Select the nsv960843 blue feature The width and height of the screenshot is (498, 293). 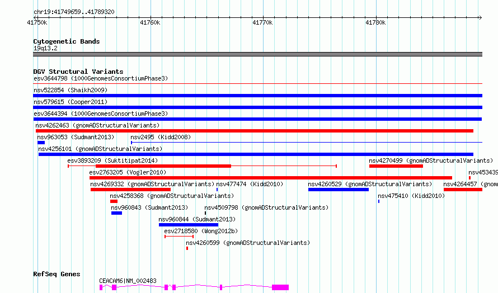pyautogui.click(x=116, y=213)
